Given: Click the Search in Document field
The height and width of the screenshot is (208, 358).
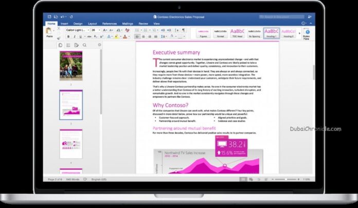Looking at the screenshot, I should coord(282,17).
